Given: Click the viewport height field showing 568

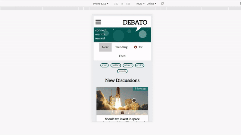Looking at the screenshot, I should (x=128, y=4).
